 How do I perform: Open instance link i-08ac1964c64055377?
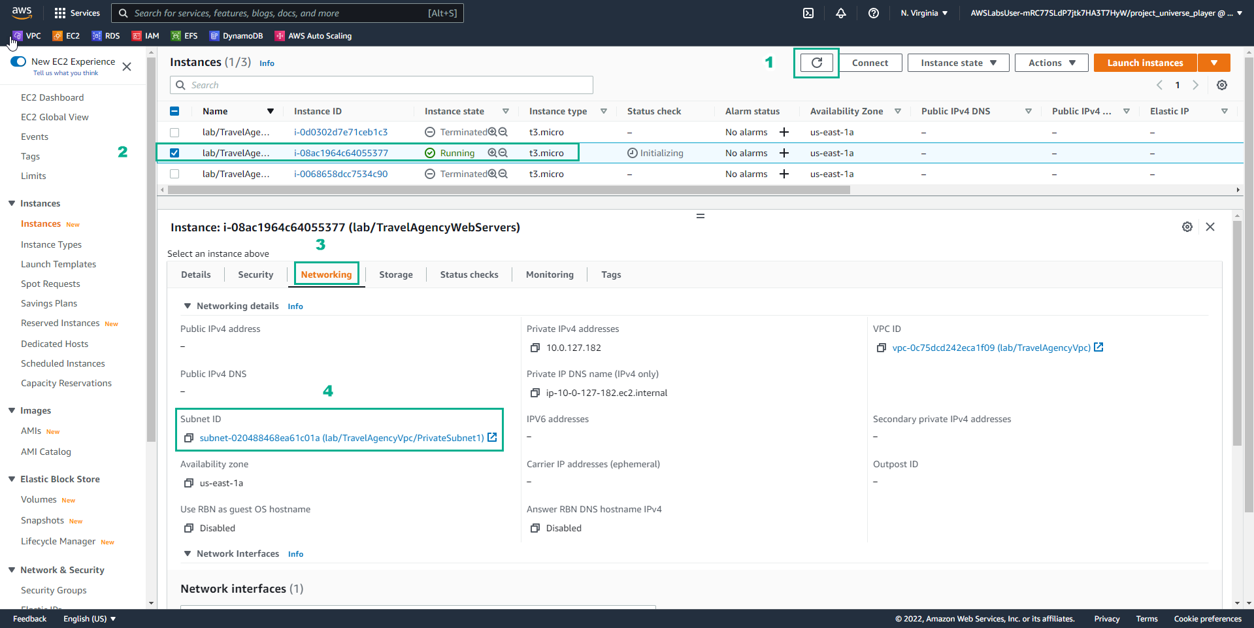tap(341, 153)
